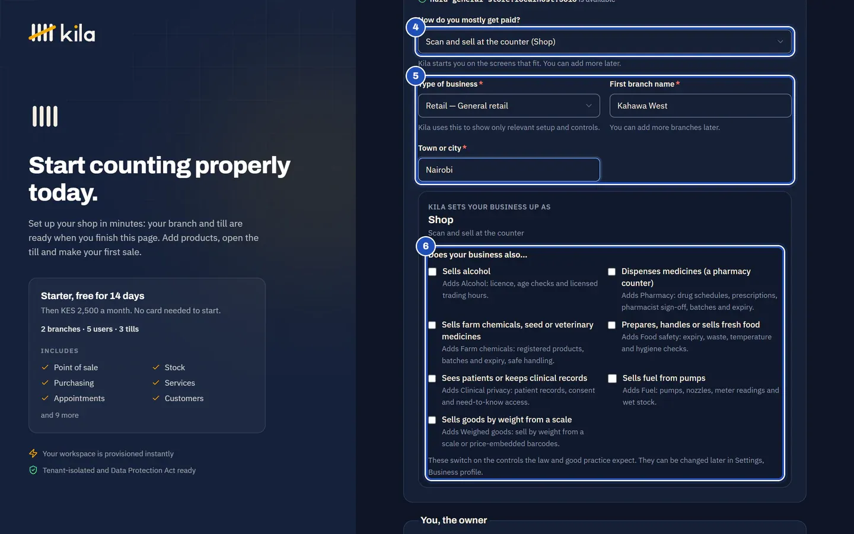Check the Sells fuel from pumps option

(612, 379)
